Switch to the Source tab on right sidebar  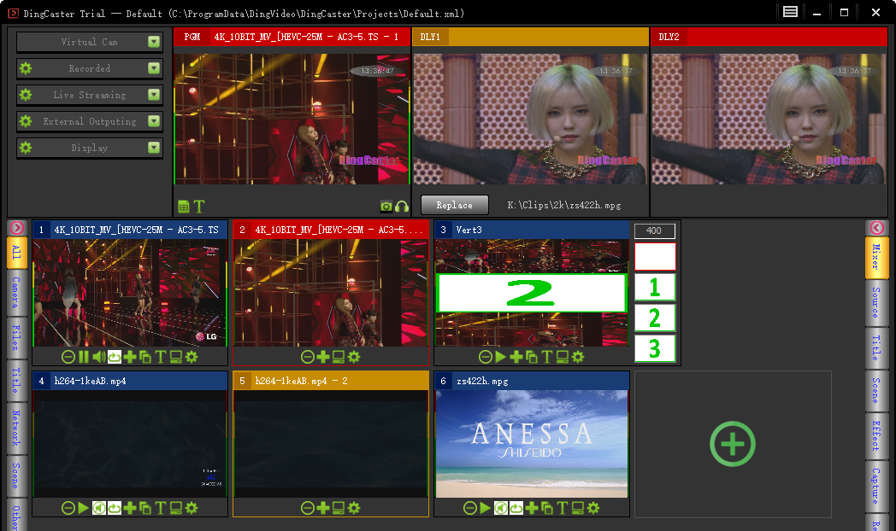876,303
